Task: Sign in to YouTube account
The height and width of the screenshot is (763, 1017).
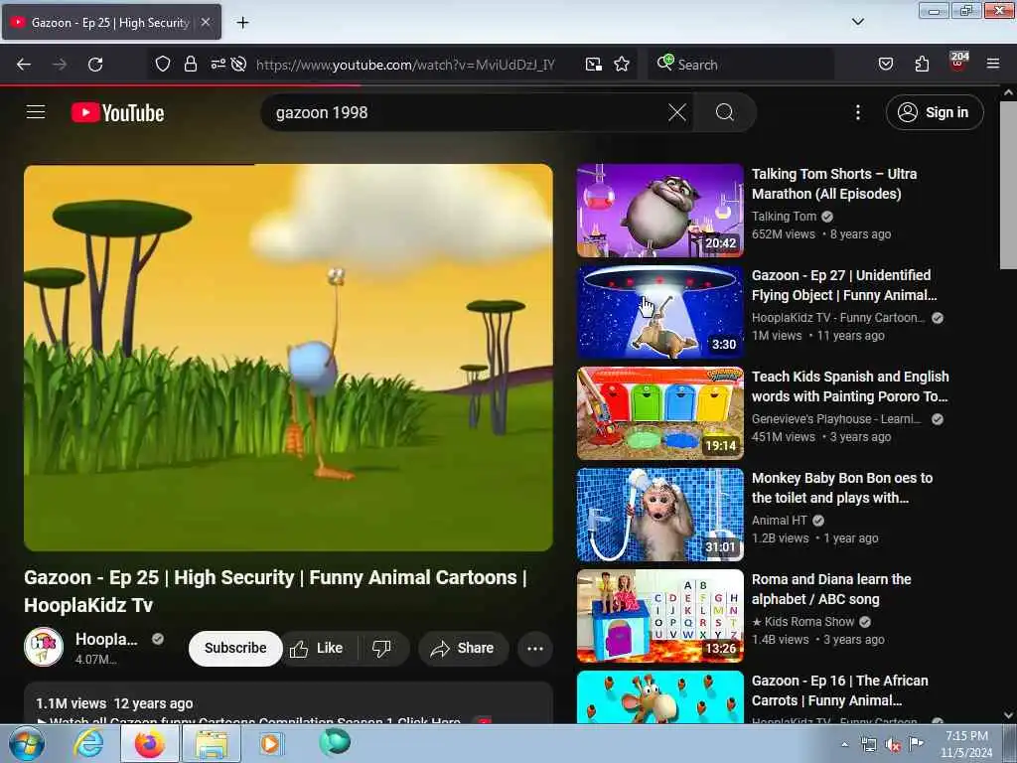Action: (934, 112)
